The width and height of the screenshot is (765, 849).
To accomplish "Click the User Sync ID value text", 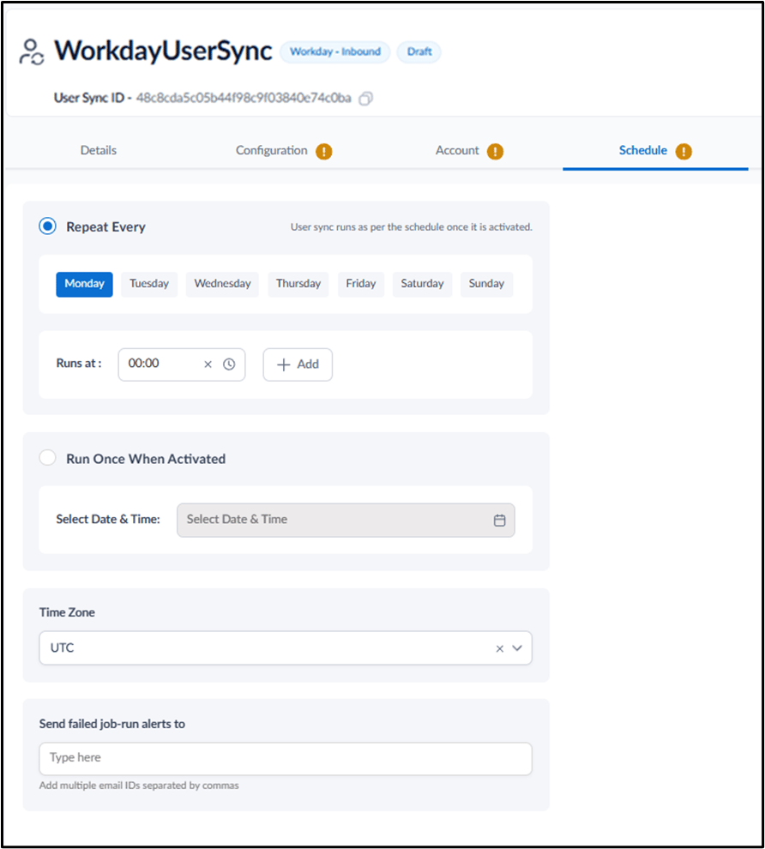I will [244, 98].
